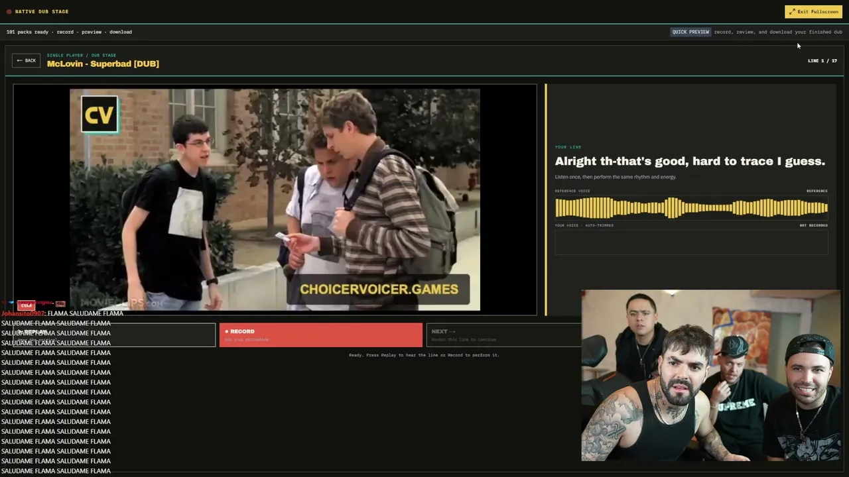The height and width of the screenshot is (477, 849).
Task: Click the '101 packs ready' status text
Action: click(69, 32)
